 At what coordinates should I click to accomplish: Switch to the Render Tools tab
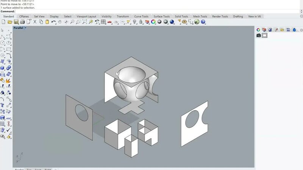pyautogui.click(x=220, y=16)
